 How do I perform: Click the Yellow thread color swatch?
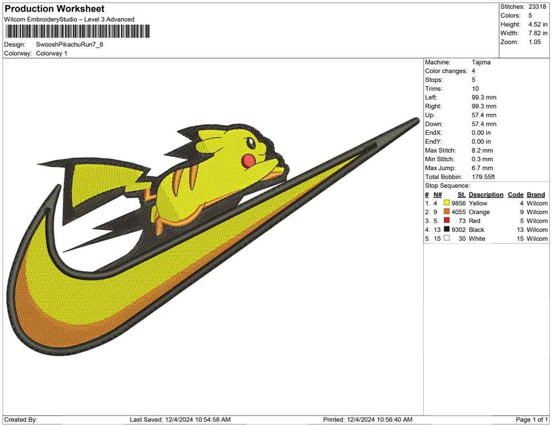tap(447, 203)
